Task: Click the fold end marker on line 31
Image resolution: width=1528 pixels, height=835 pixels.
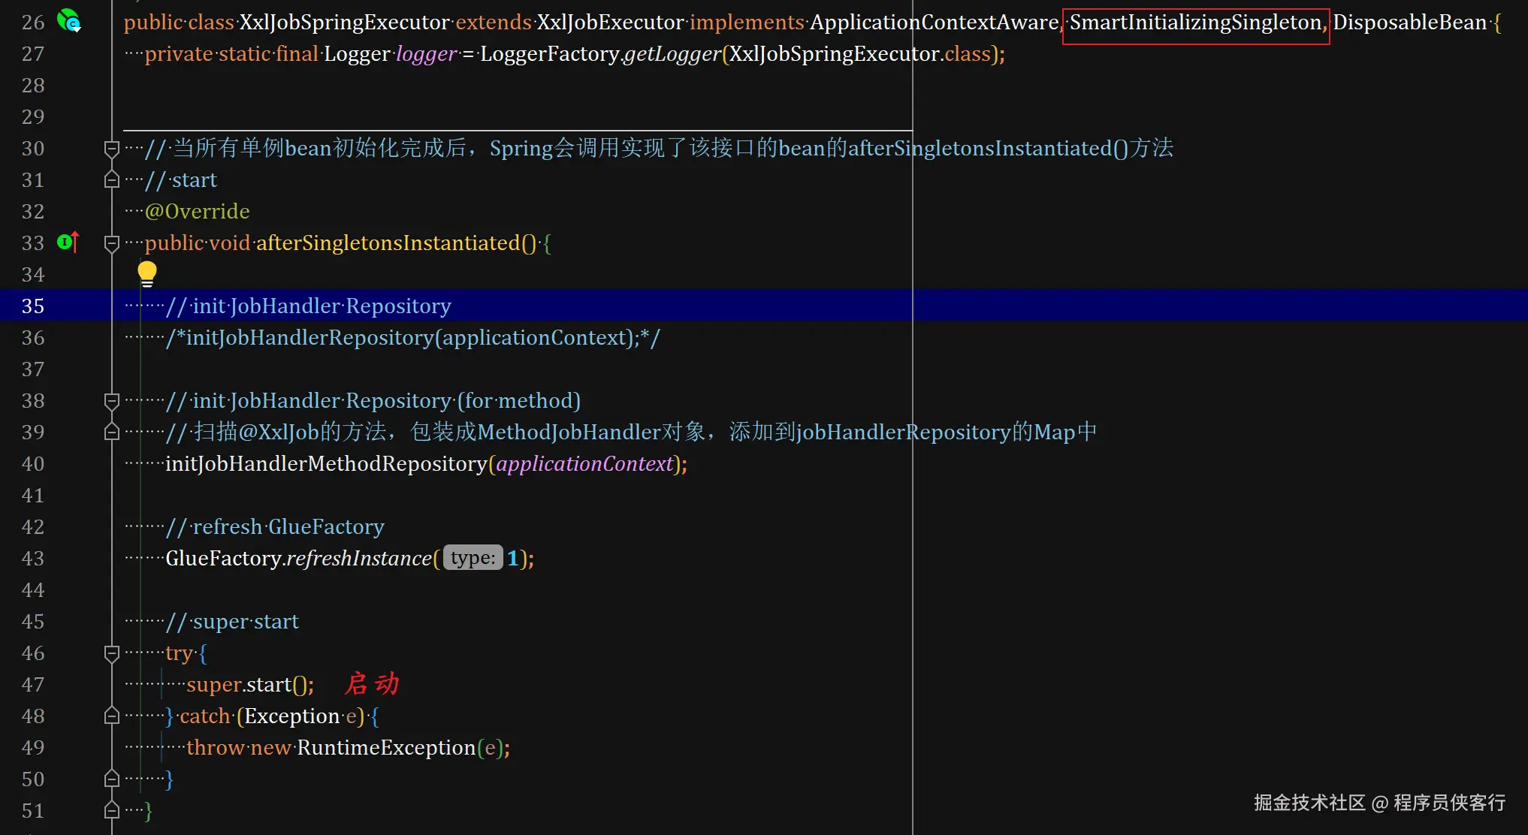Action: (x=112, y=180)
